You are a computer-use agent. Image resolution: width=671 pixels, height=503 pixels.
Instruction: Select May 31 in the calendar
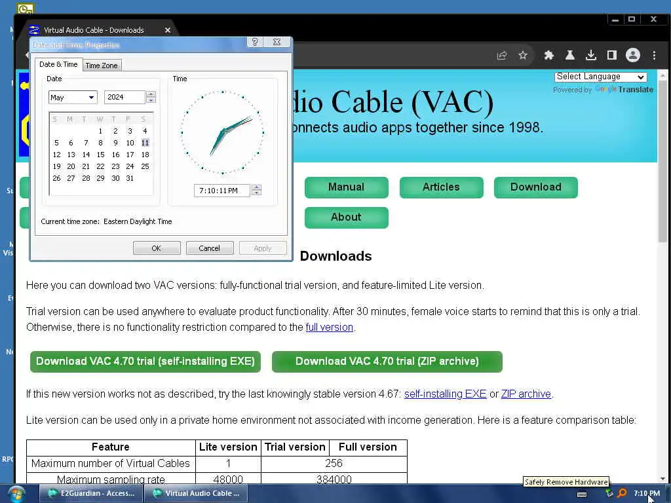coord(130,178)
